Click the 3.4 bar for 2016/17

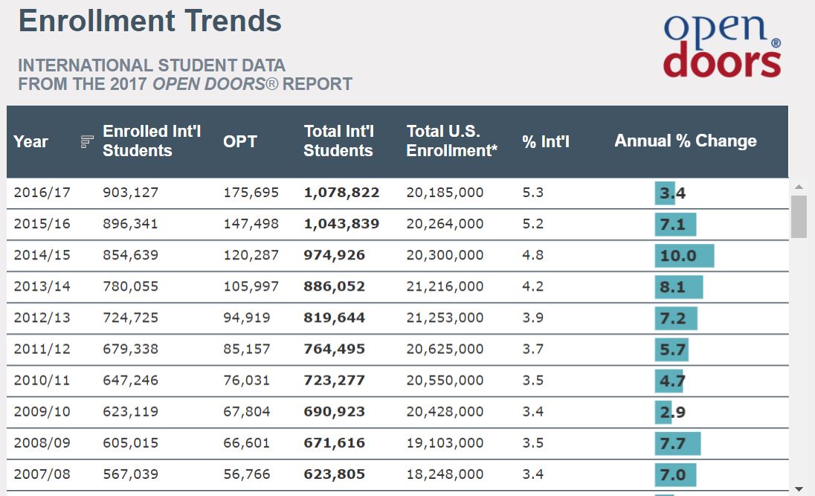tap(665, 193)
